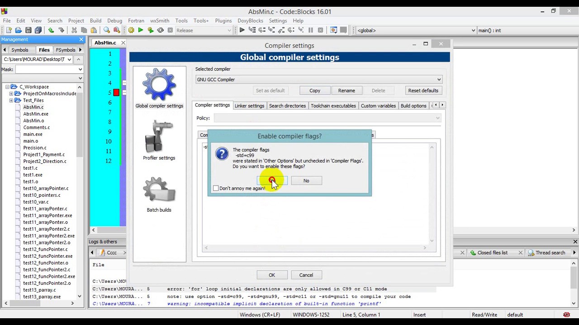Click the Abort build icon
The image size is (579, 325).
pos(170,30)
